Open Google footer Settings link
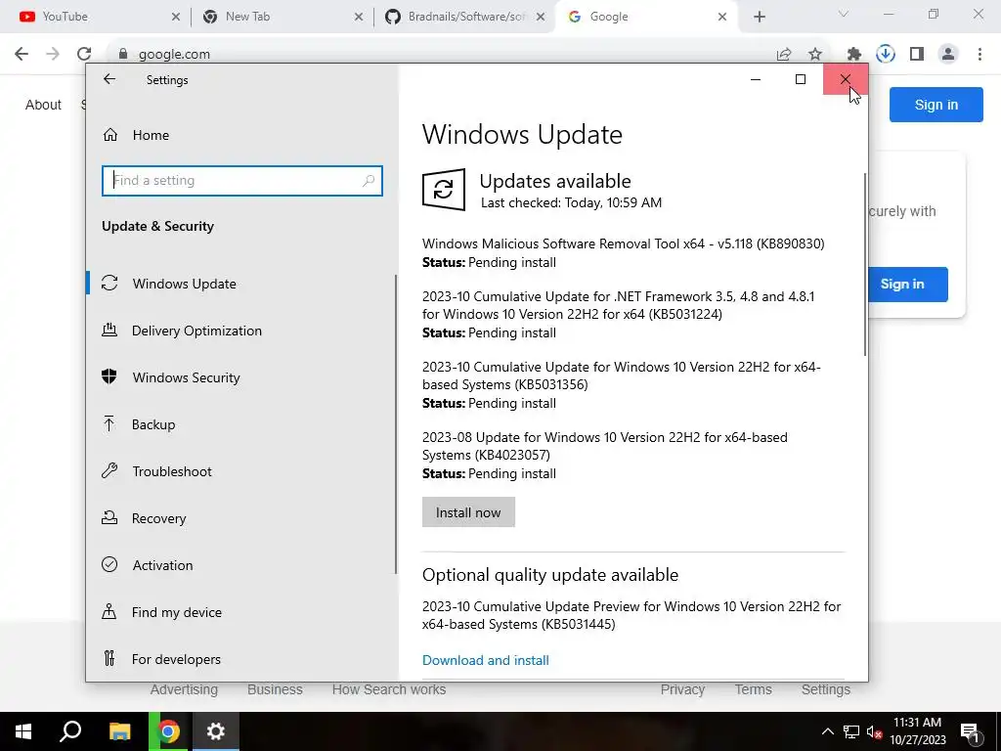Screen dimensions: 1001x751 point(825,689)
